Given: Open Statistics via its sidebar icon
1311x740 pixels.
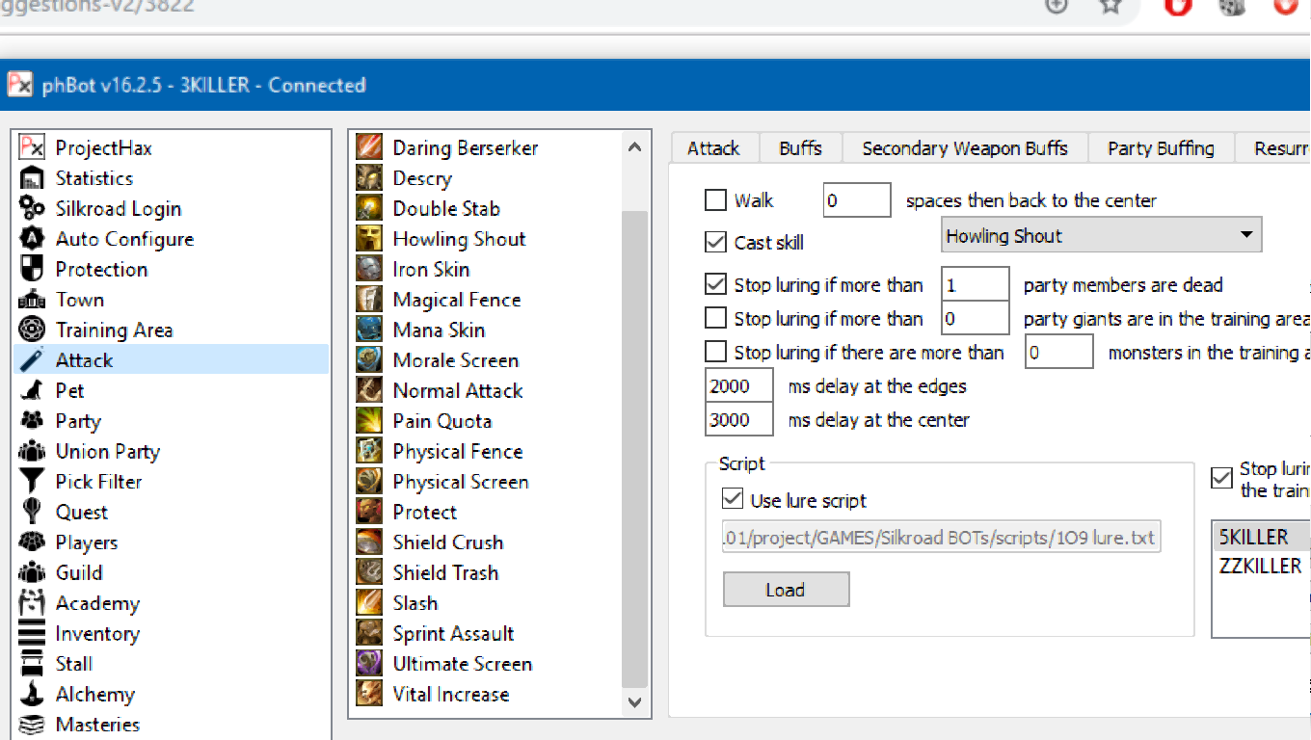Looking at the screenshot, I should click(32, 178).
